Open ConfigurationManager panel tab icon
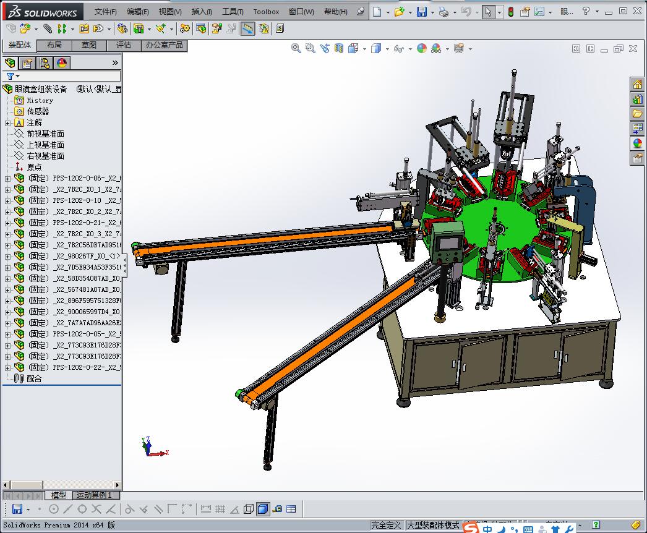Screen dimensions: 647x533 [x=45, y=62]
